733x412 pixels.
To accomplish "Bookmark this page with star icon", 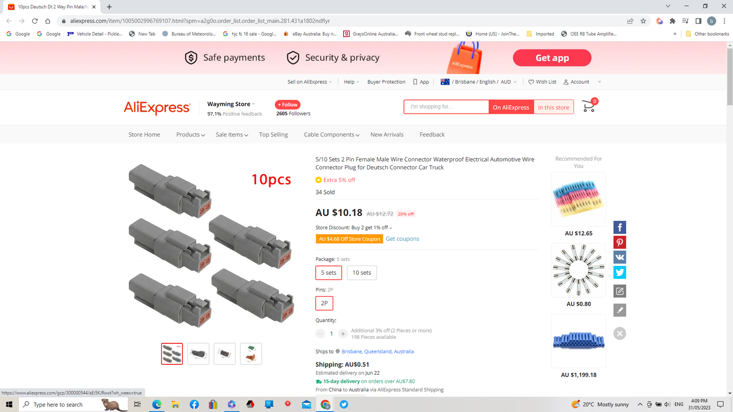I will [643, 21].
